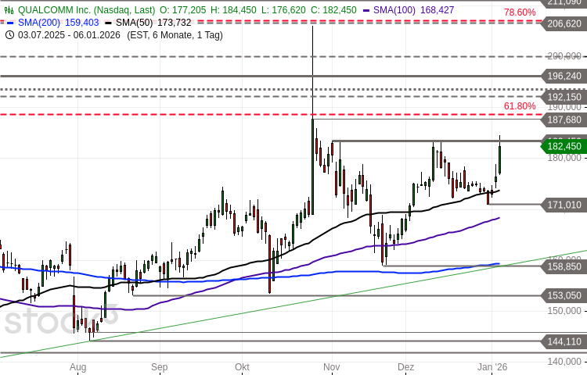The width and height of the screenshot is (587, 375).
Task: Click the 206,620 price level tag
Action: pos(564,23)
